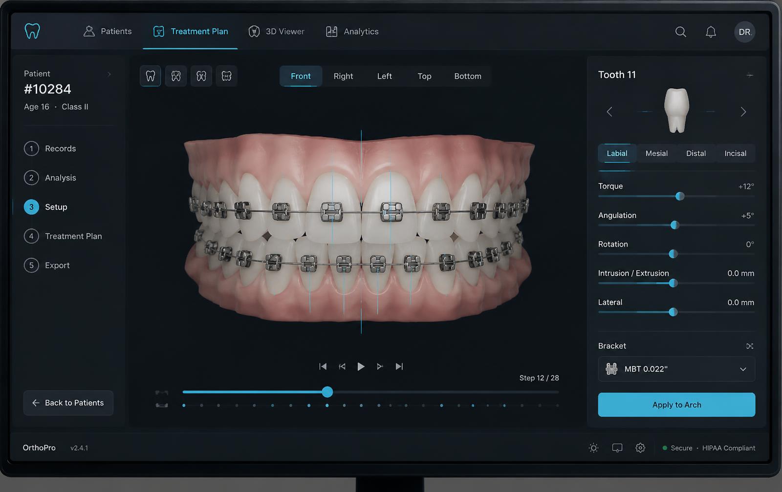The height and width of the screenshot is (492, 782).
Task: Click the Angulation slider handle
Action: point(675,225)
